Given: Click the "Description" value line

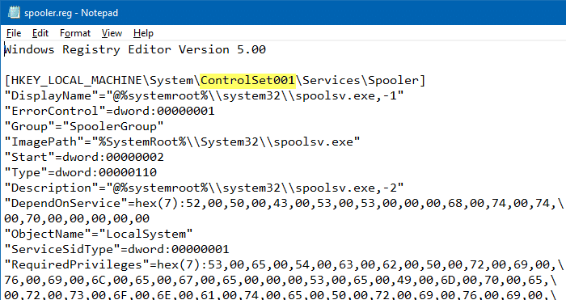Looking at the screenshot, I should click(x=204, y=188).
